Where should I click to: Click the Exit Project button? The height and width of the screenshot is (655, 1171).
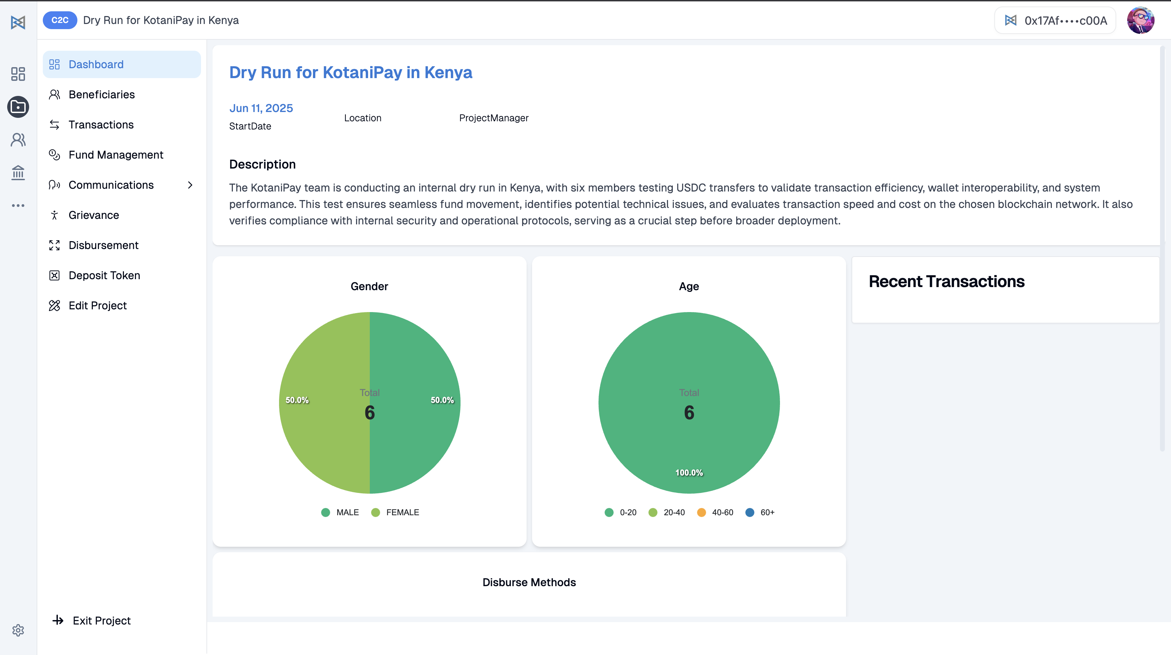click(92, 620)
